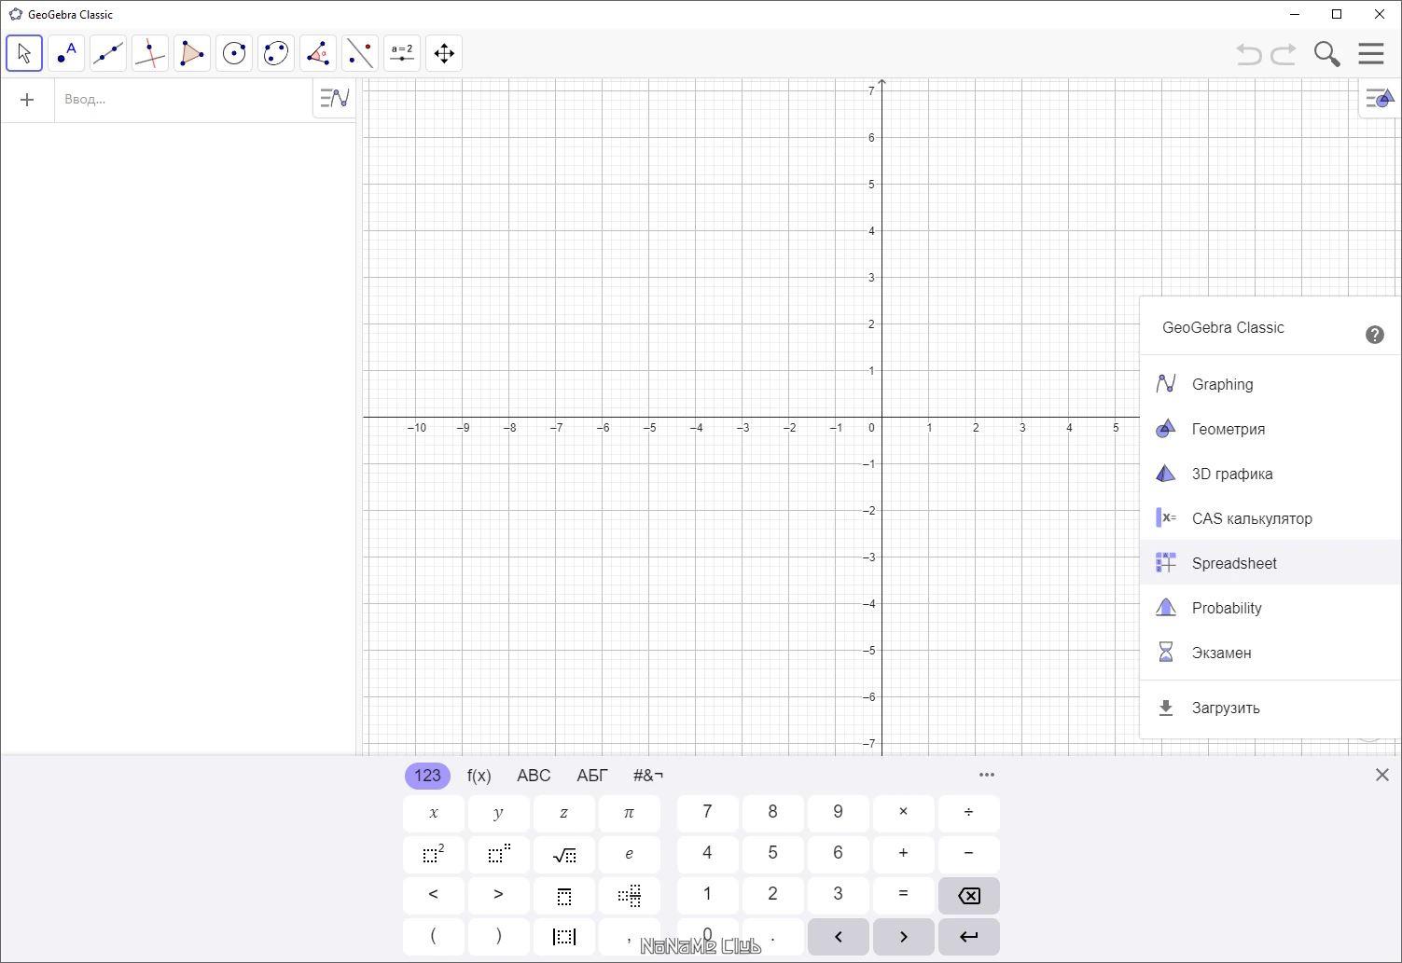Viewport: 1402px width, 963px height.
Task: Select the Move arrow tool
Action: click(x=24, y=53)
